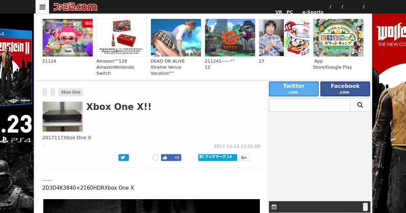Open the e-Sports menu item
Image resolution: width=406 pixels, height=213 pixels.
[313, 12]
